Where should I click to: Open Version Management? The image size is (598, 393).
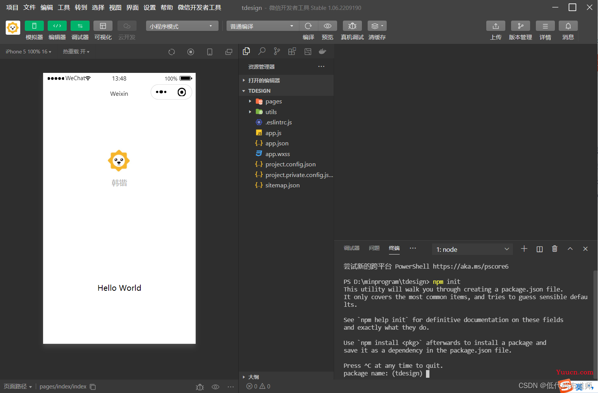521,26
